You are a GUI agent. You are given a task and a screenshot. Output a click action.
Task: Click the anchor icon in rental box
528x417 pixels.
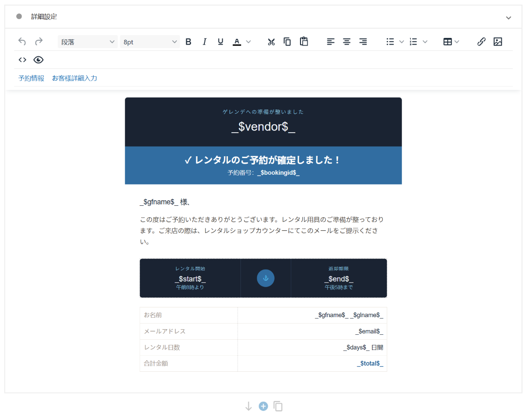tap(266, 278)
